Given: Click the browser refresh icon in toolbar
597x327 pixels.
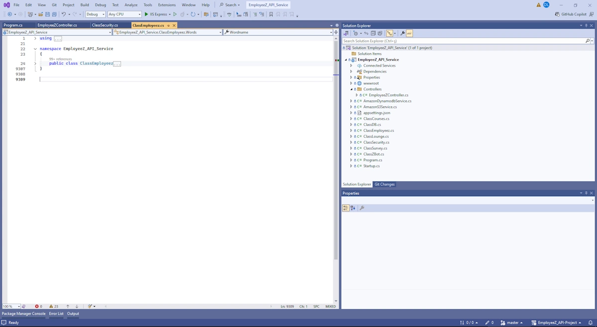Looking at the screenshot, I should [x=193, y=14].
